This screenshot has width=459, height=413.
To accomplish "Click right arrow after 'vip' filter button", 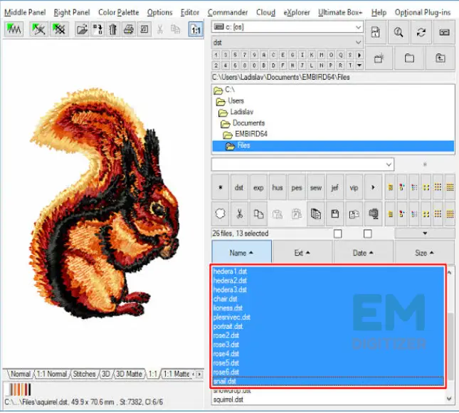I will tap(373, 187).
